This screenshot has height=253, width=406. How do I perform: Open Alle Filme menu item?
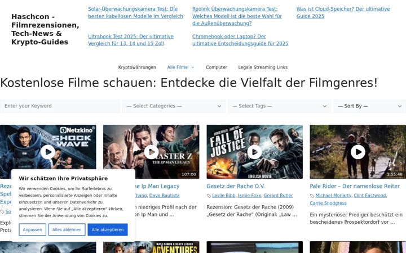pos(178,67)
